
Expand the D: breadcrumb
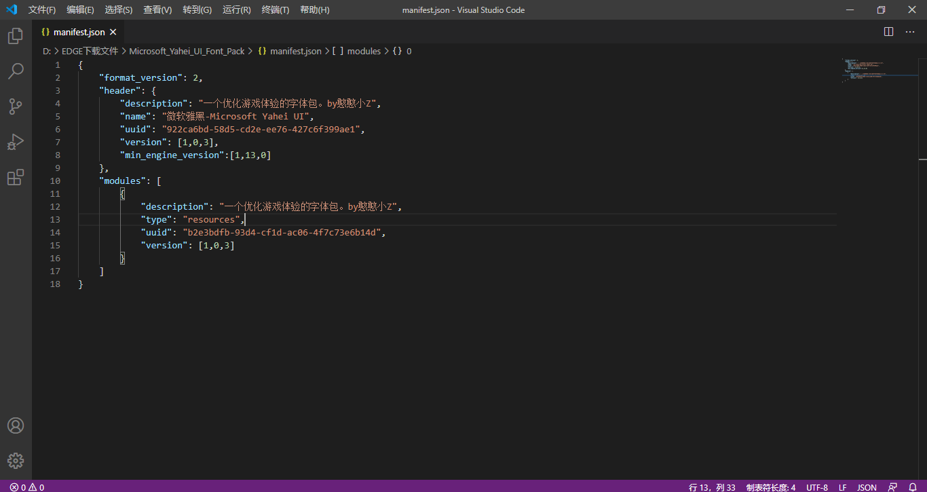point(47,51)
